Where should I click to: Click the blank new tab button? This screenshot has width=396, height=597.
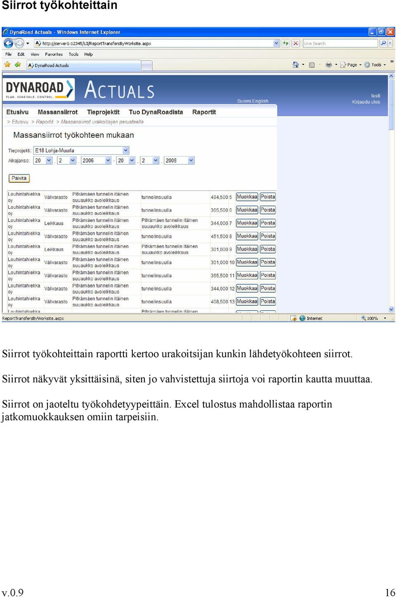(x=146, y=65)
